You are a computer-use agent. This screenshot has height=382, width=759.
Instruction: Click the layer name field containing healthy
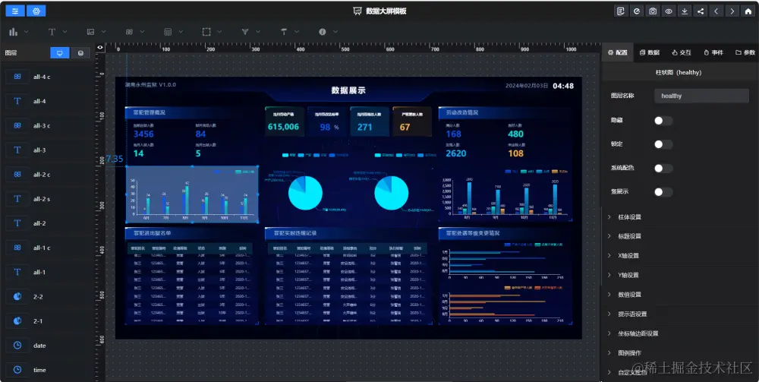701,96
